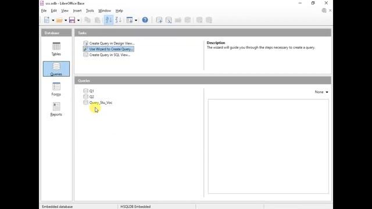Expand the Open recent dropdown arrow
This screenshot has height=209, width=372.
coord(66,20)
